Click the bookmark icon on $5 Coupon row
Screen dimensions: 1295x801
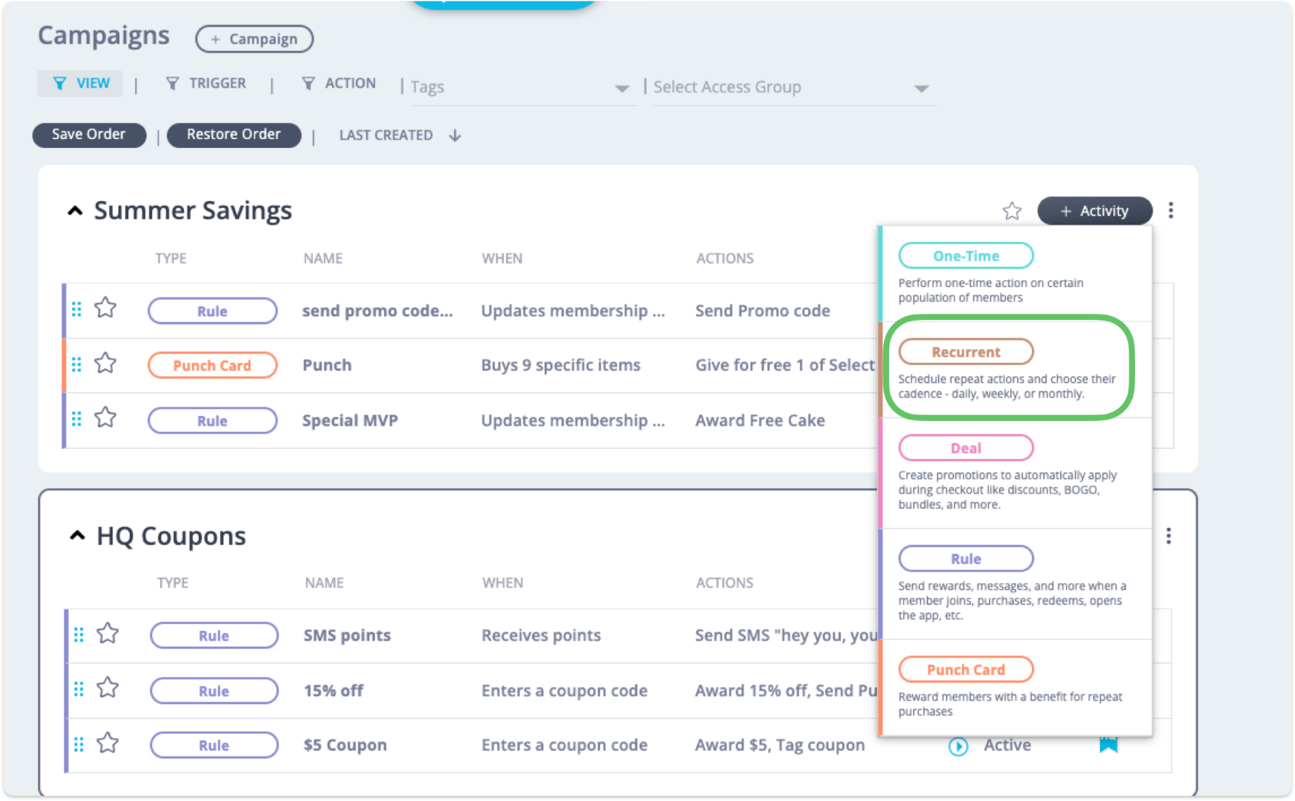[1108, 745]
